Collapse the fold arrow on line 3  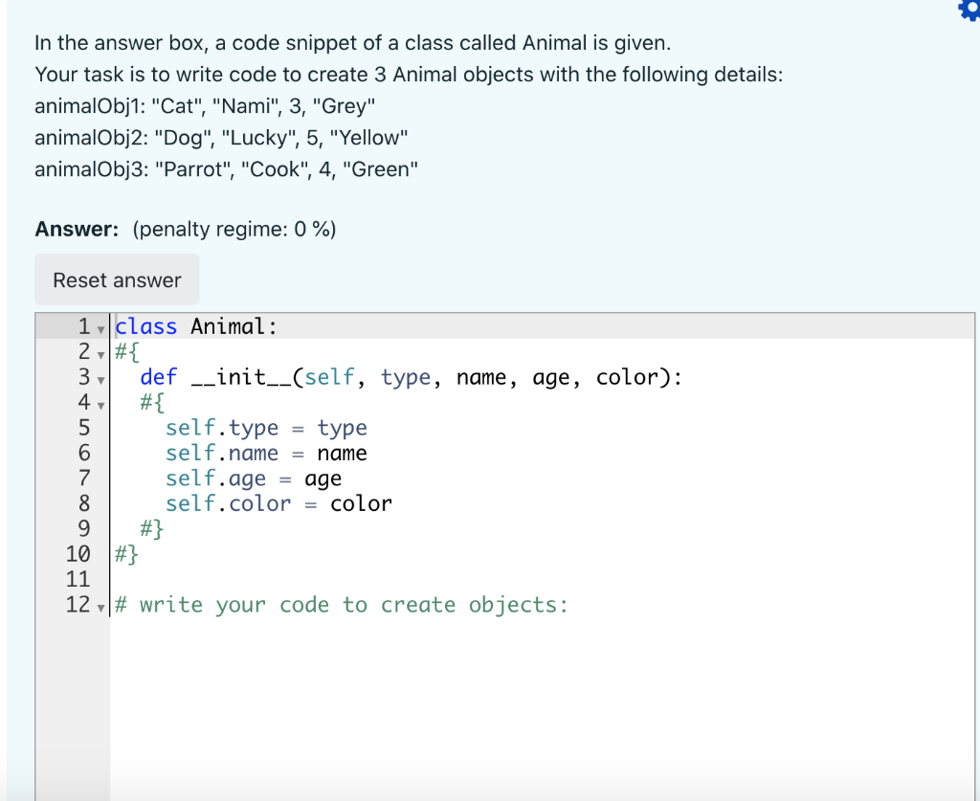pyautogui.click(x=100, y=380)
